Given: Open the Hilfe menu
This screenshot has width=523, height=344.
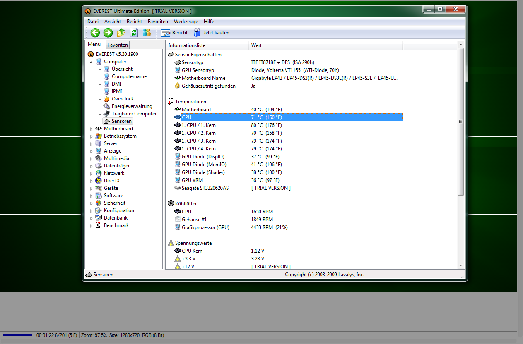Looking at the screenshot, I should (x=209, y=21).
